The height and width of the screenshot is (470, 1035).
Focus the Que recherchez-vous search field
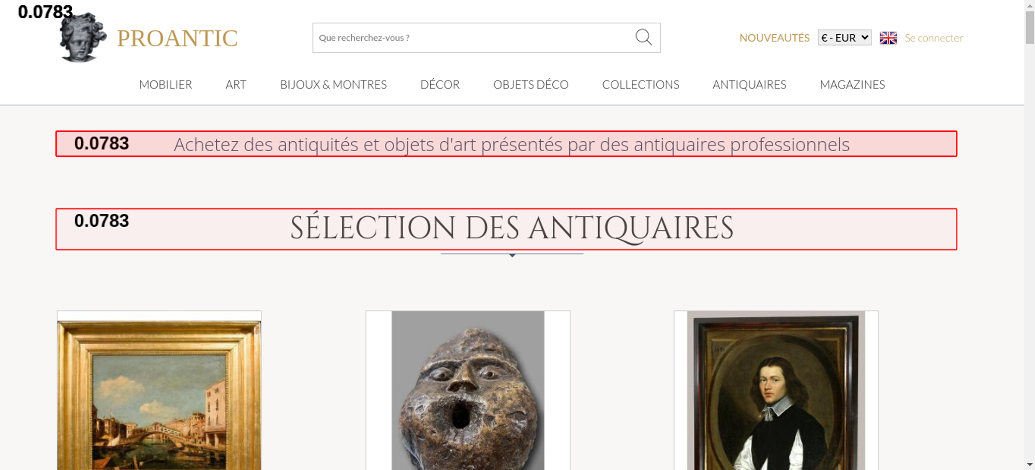point(474,38)
